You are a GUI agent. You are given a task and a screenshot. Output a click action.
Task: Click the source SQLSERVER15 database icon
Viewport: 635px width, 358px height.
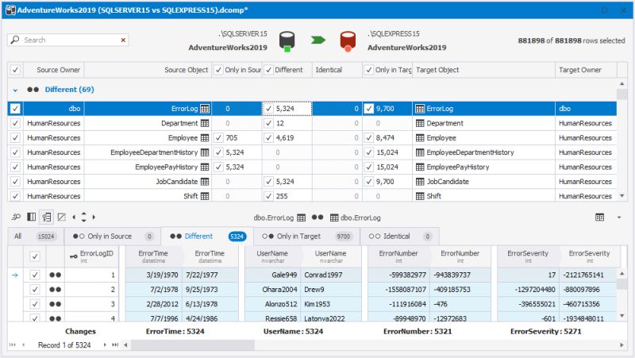(x=287, y=41)
